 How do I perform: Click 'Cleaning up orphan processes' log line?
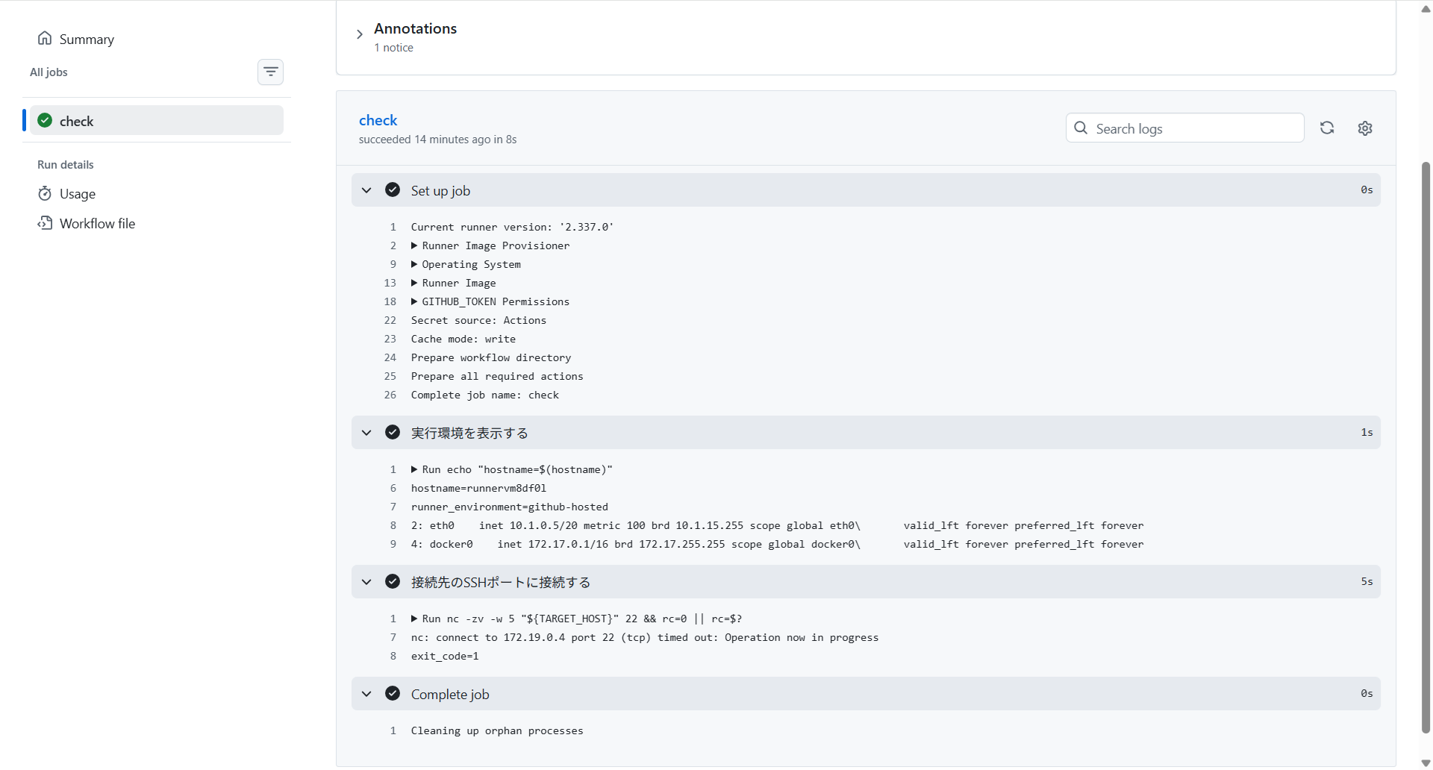pyautogui.click(x=497, y=730)
